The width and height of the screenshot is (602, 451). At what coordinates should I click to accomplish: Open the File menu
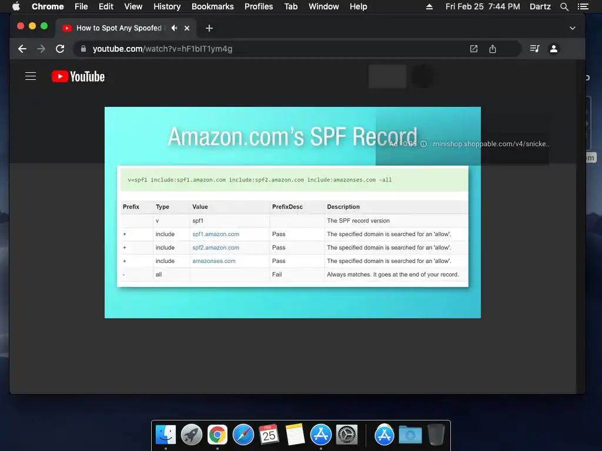pos(81,6)
